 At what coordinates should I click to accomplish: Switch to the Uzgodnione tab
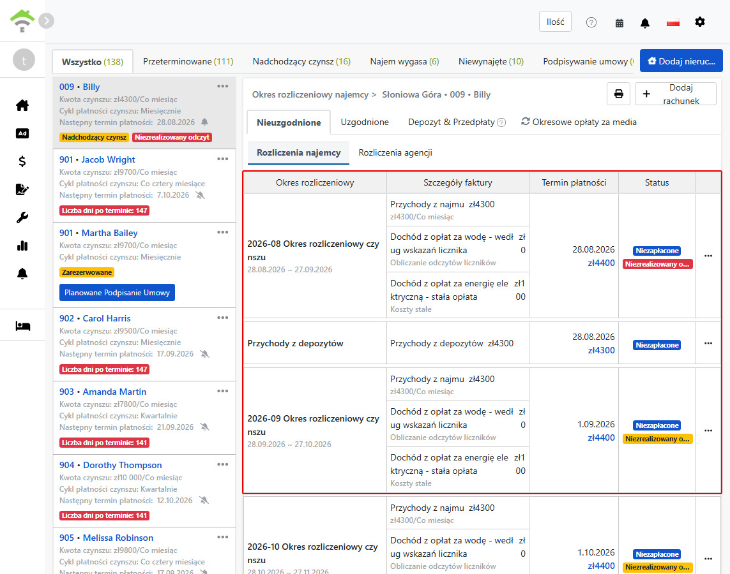365,122
